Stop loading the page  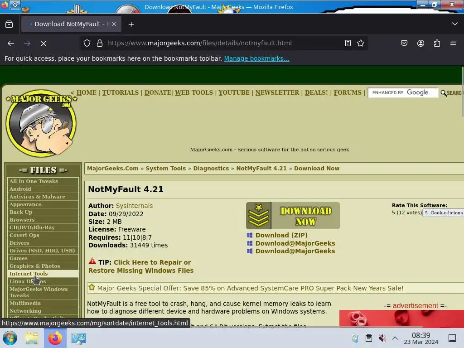pos(43,43)
